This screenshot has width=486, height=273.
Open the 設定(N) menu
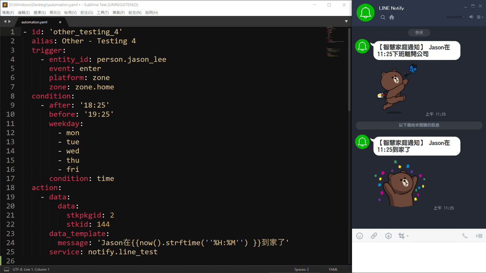135,13
